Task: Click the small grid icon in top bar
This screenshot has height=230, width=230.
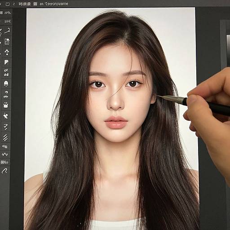Action: [35, 4]
